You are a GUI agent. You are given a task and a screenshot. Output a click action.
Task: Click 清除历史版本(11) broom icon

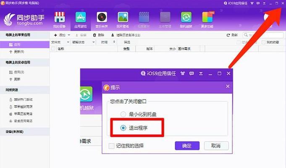point(113,35)
